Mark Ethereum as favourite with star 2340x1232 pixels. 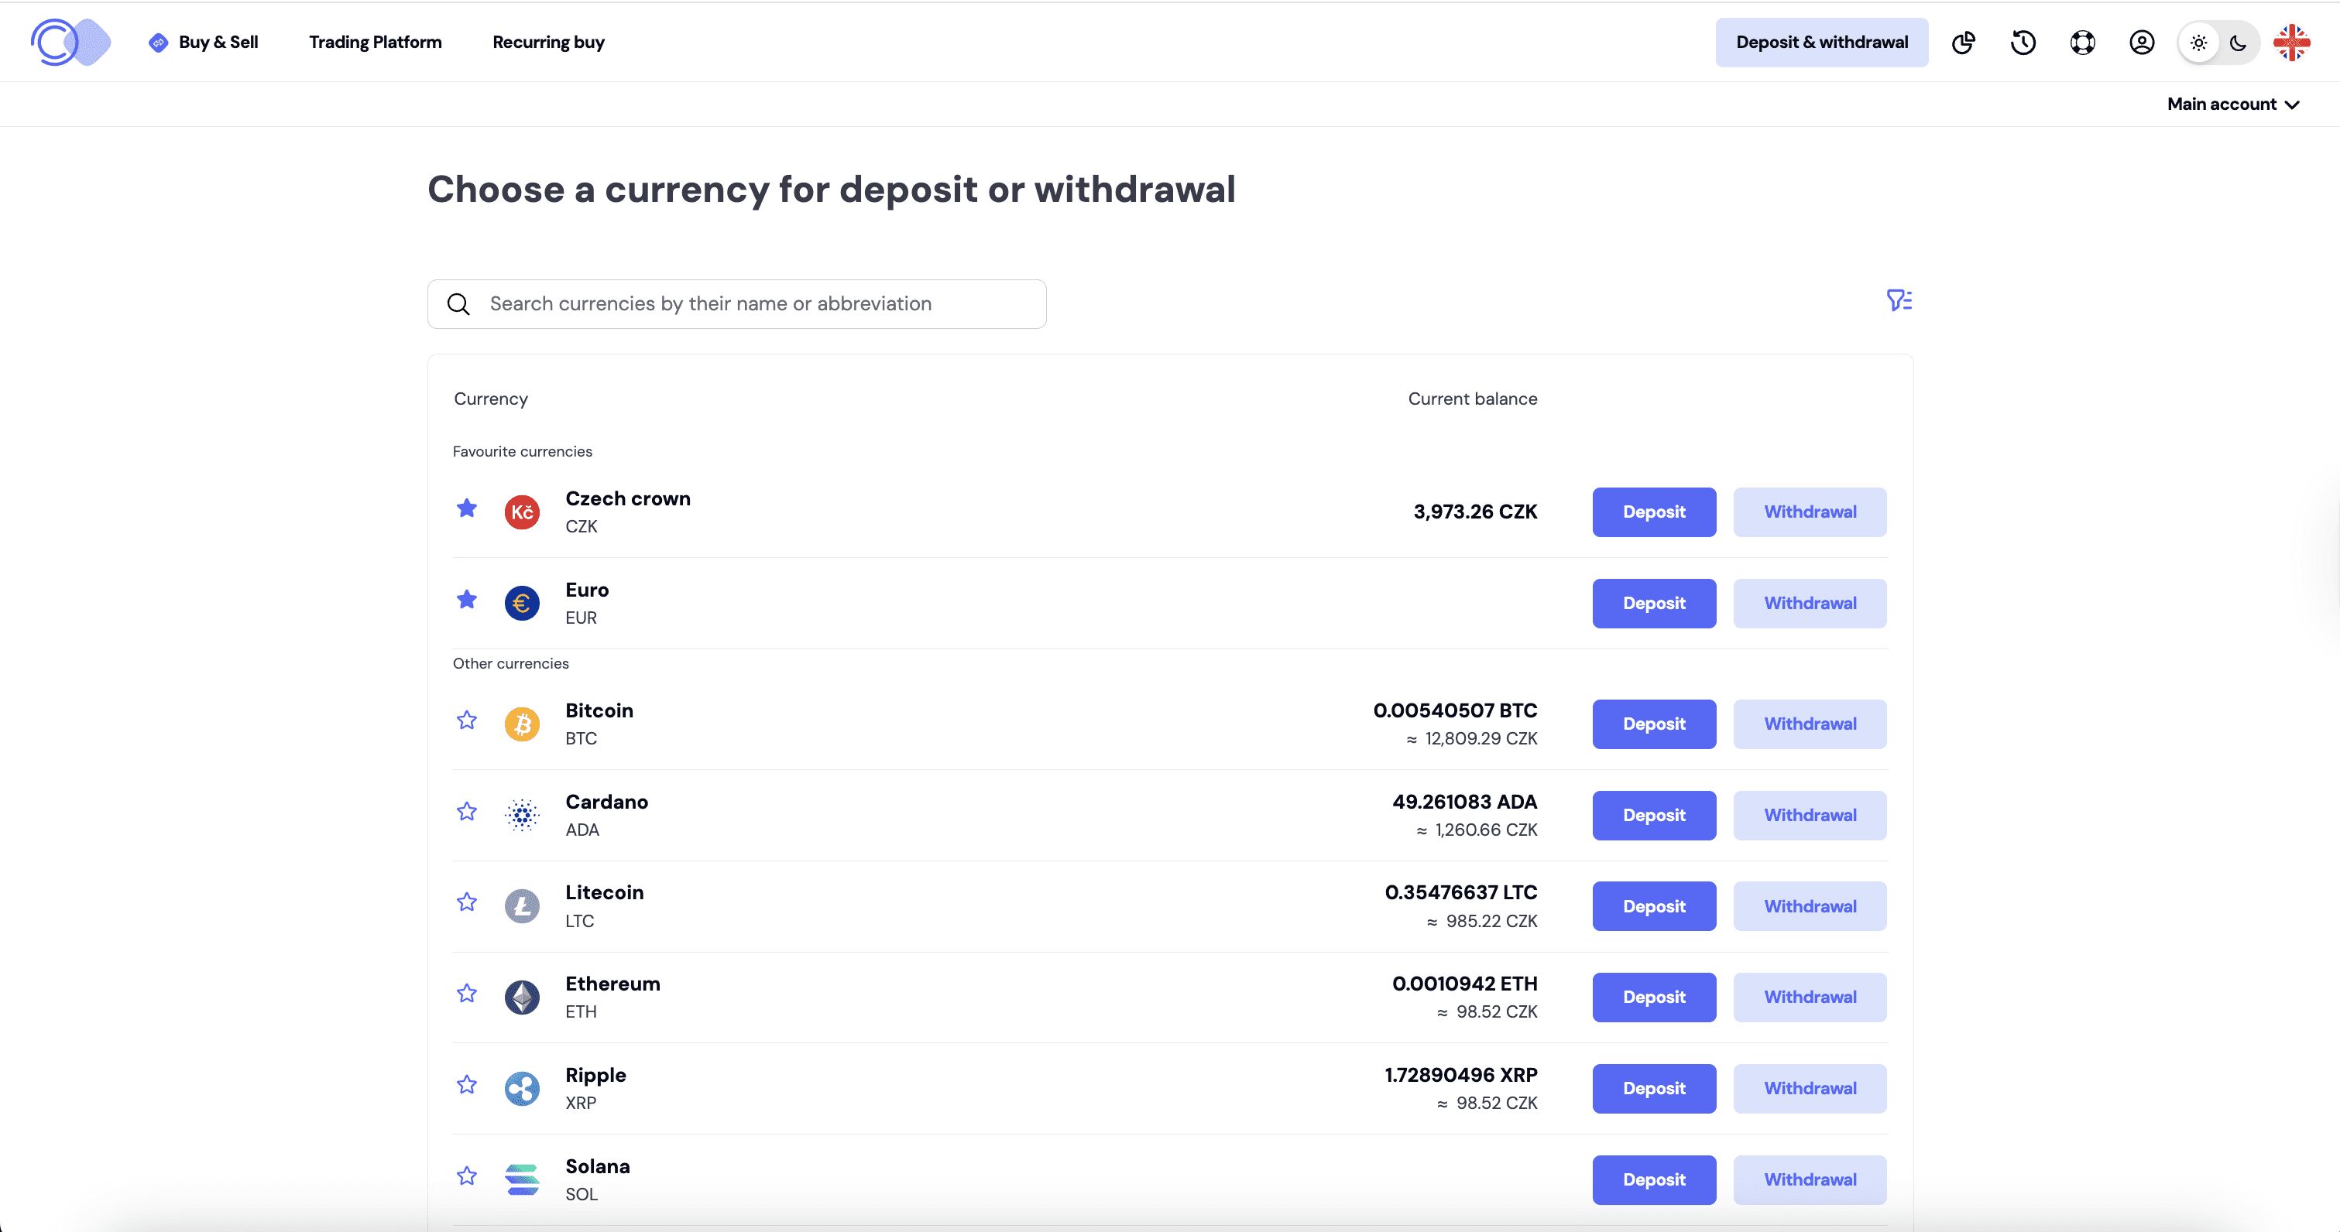[467, 993]
